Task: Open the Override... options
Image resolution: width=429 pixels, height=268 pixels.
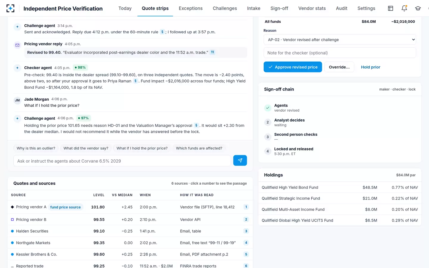Action: click(339, 67)
